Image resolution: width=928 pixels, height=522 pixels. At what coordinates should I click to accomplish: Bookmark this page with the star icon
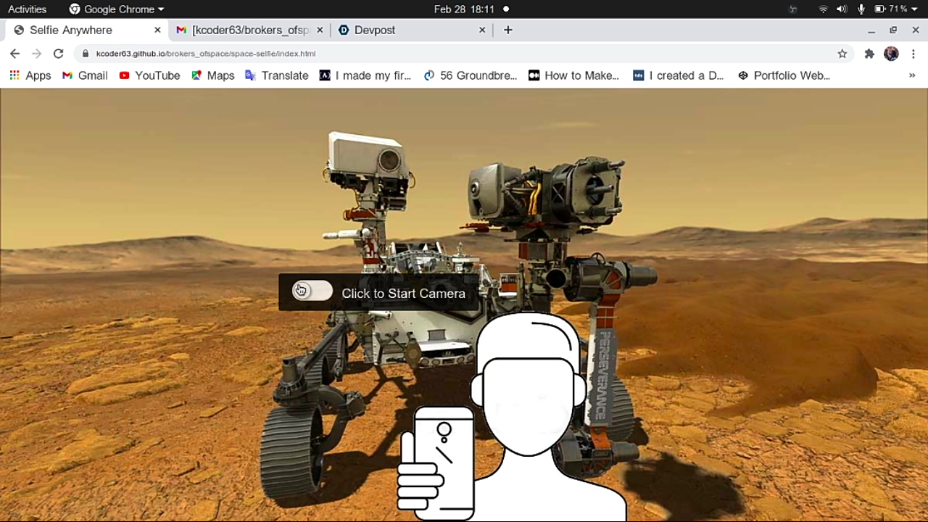pyautogui.click(x=842, y=54)
